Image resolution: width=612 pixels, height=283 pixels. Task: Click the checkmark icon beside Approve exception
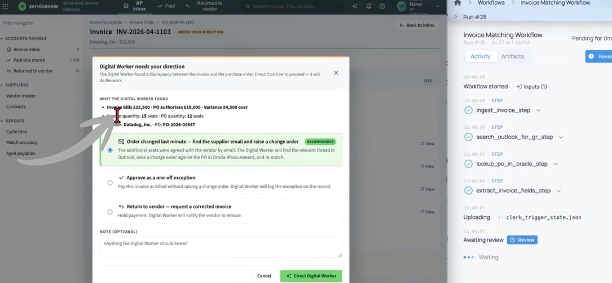pyautogui.click(x=121, y=177)
